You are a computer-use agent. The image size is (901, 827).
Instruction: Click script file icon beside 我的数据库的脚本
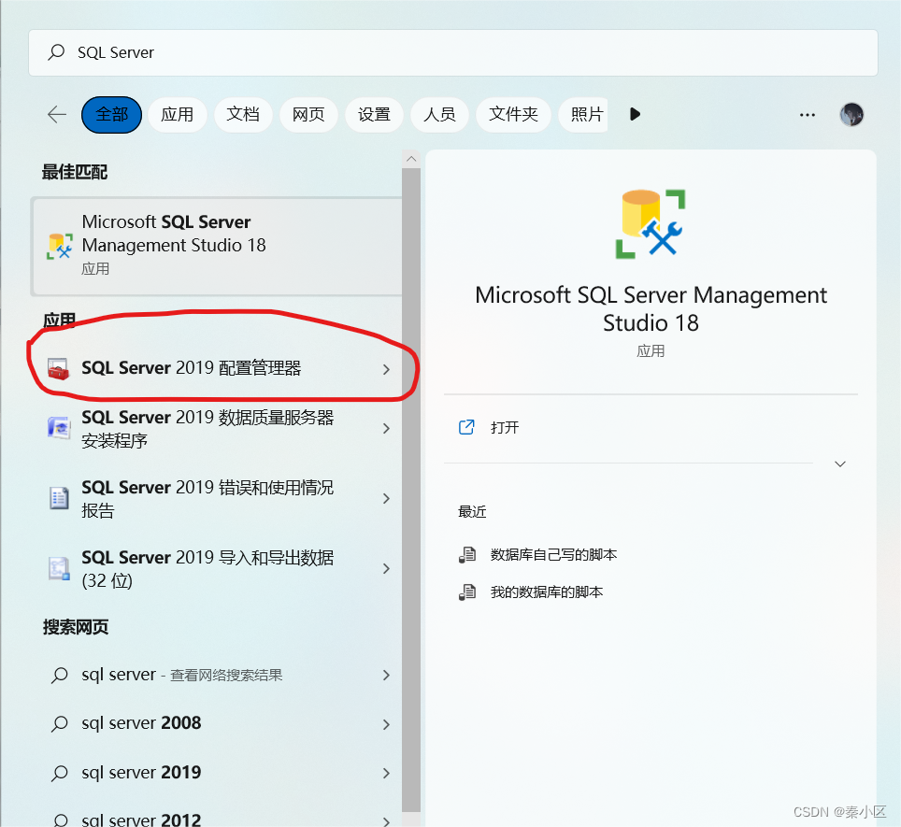click(x=467, y=592)
